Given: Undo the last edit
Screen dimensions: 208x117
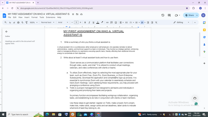Looking at the screenshot, I should pyautogui.click(x=10, y=22).
